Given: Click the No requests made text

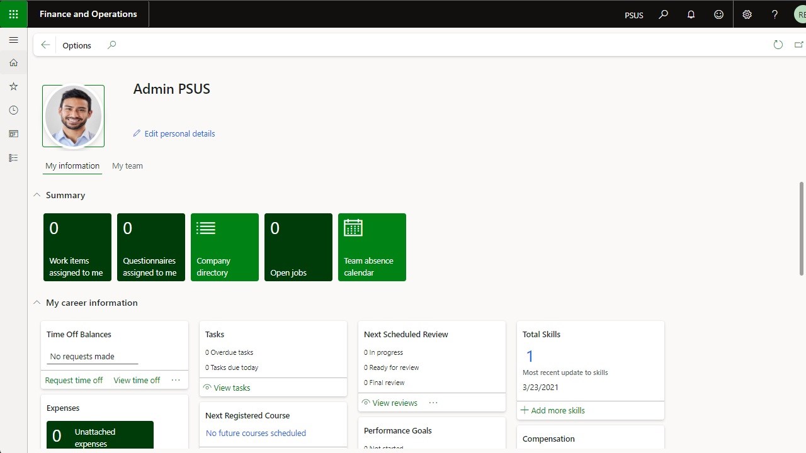Looking at the screenshot, I should coord(82,356).
